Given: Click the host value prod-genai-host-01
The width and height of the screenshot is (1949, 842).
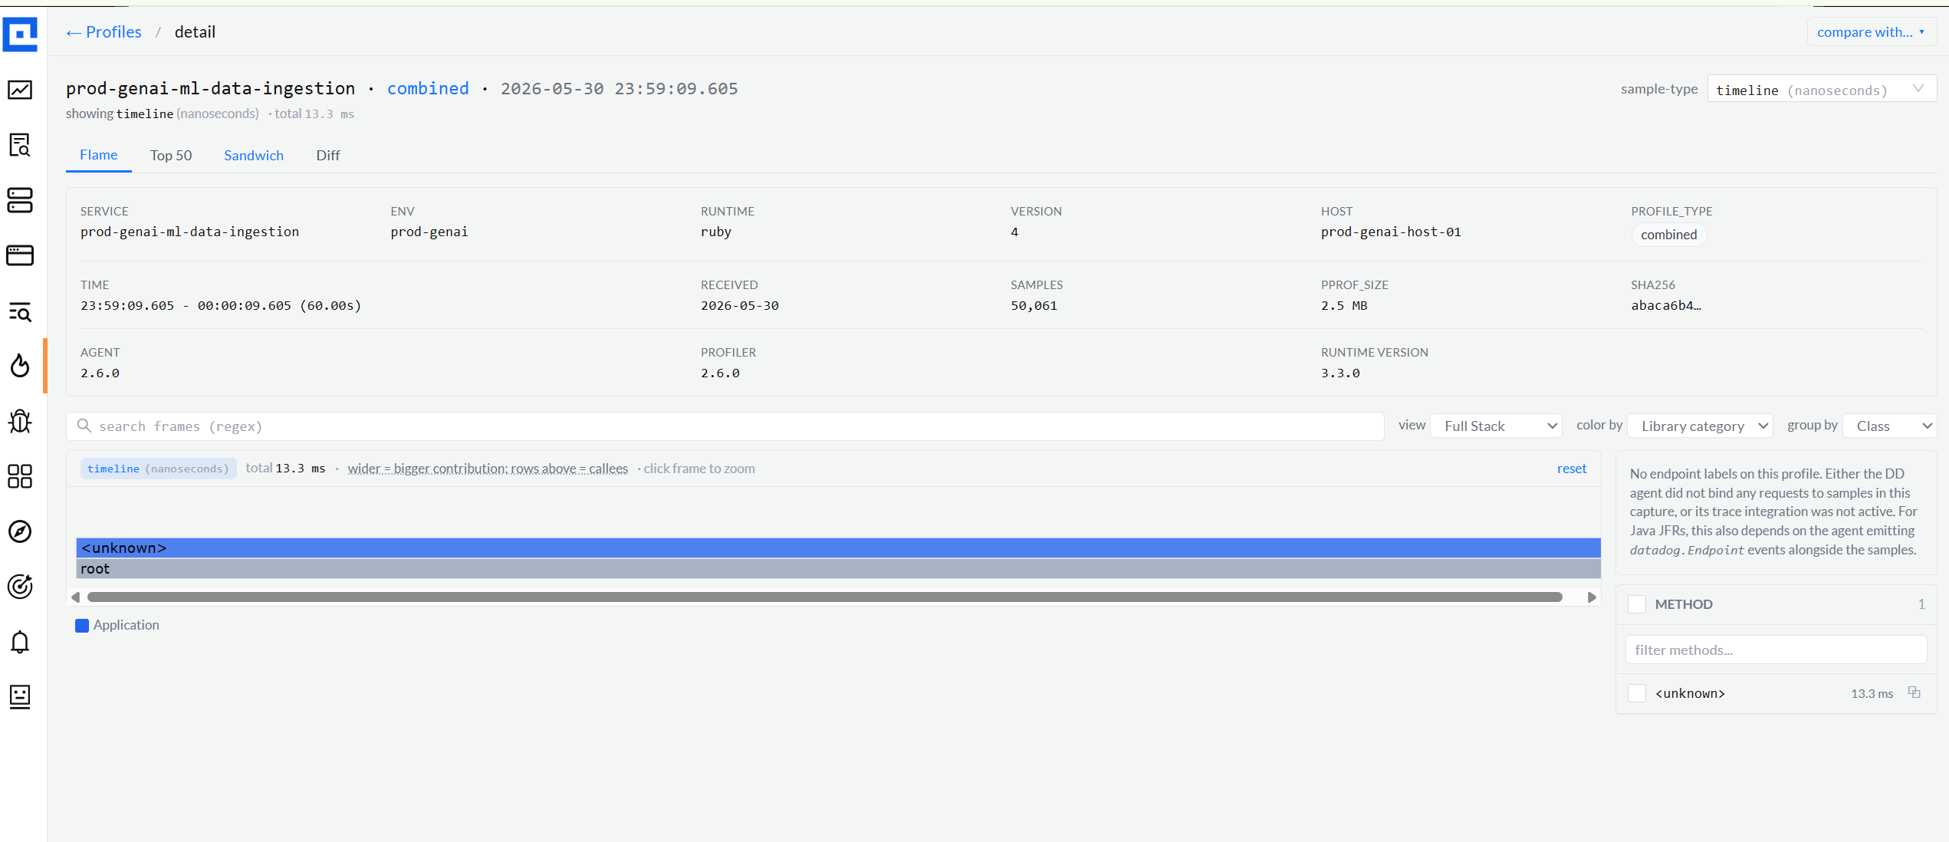Looking at the screenshot, I should (1391, 232).
